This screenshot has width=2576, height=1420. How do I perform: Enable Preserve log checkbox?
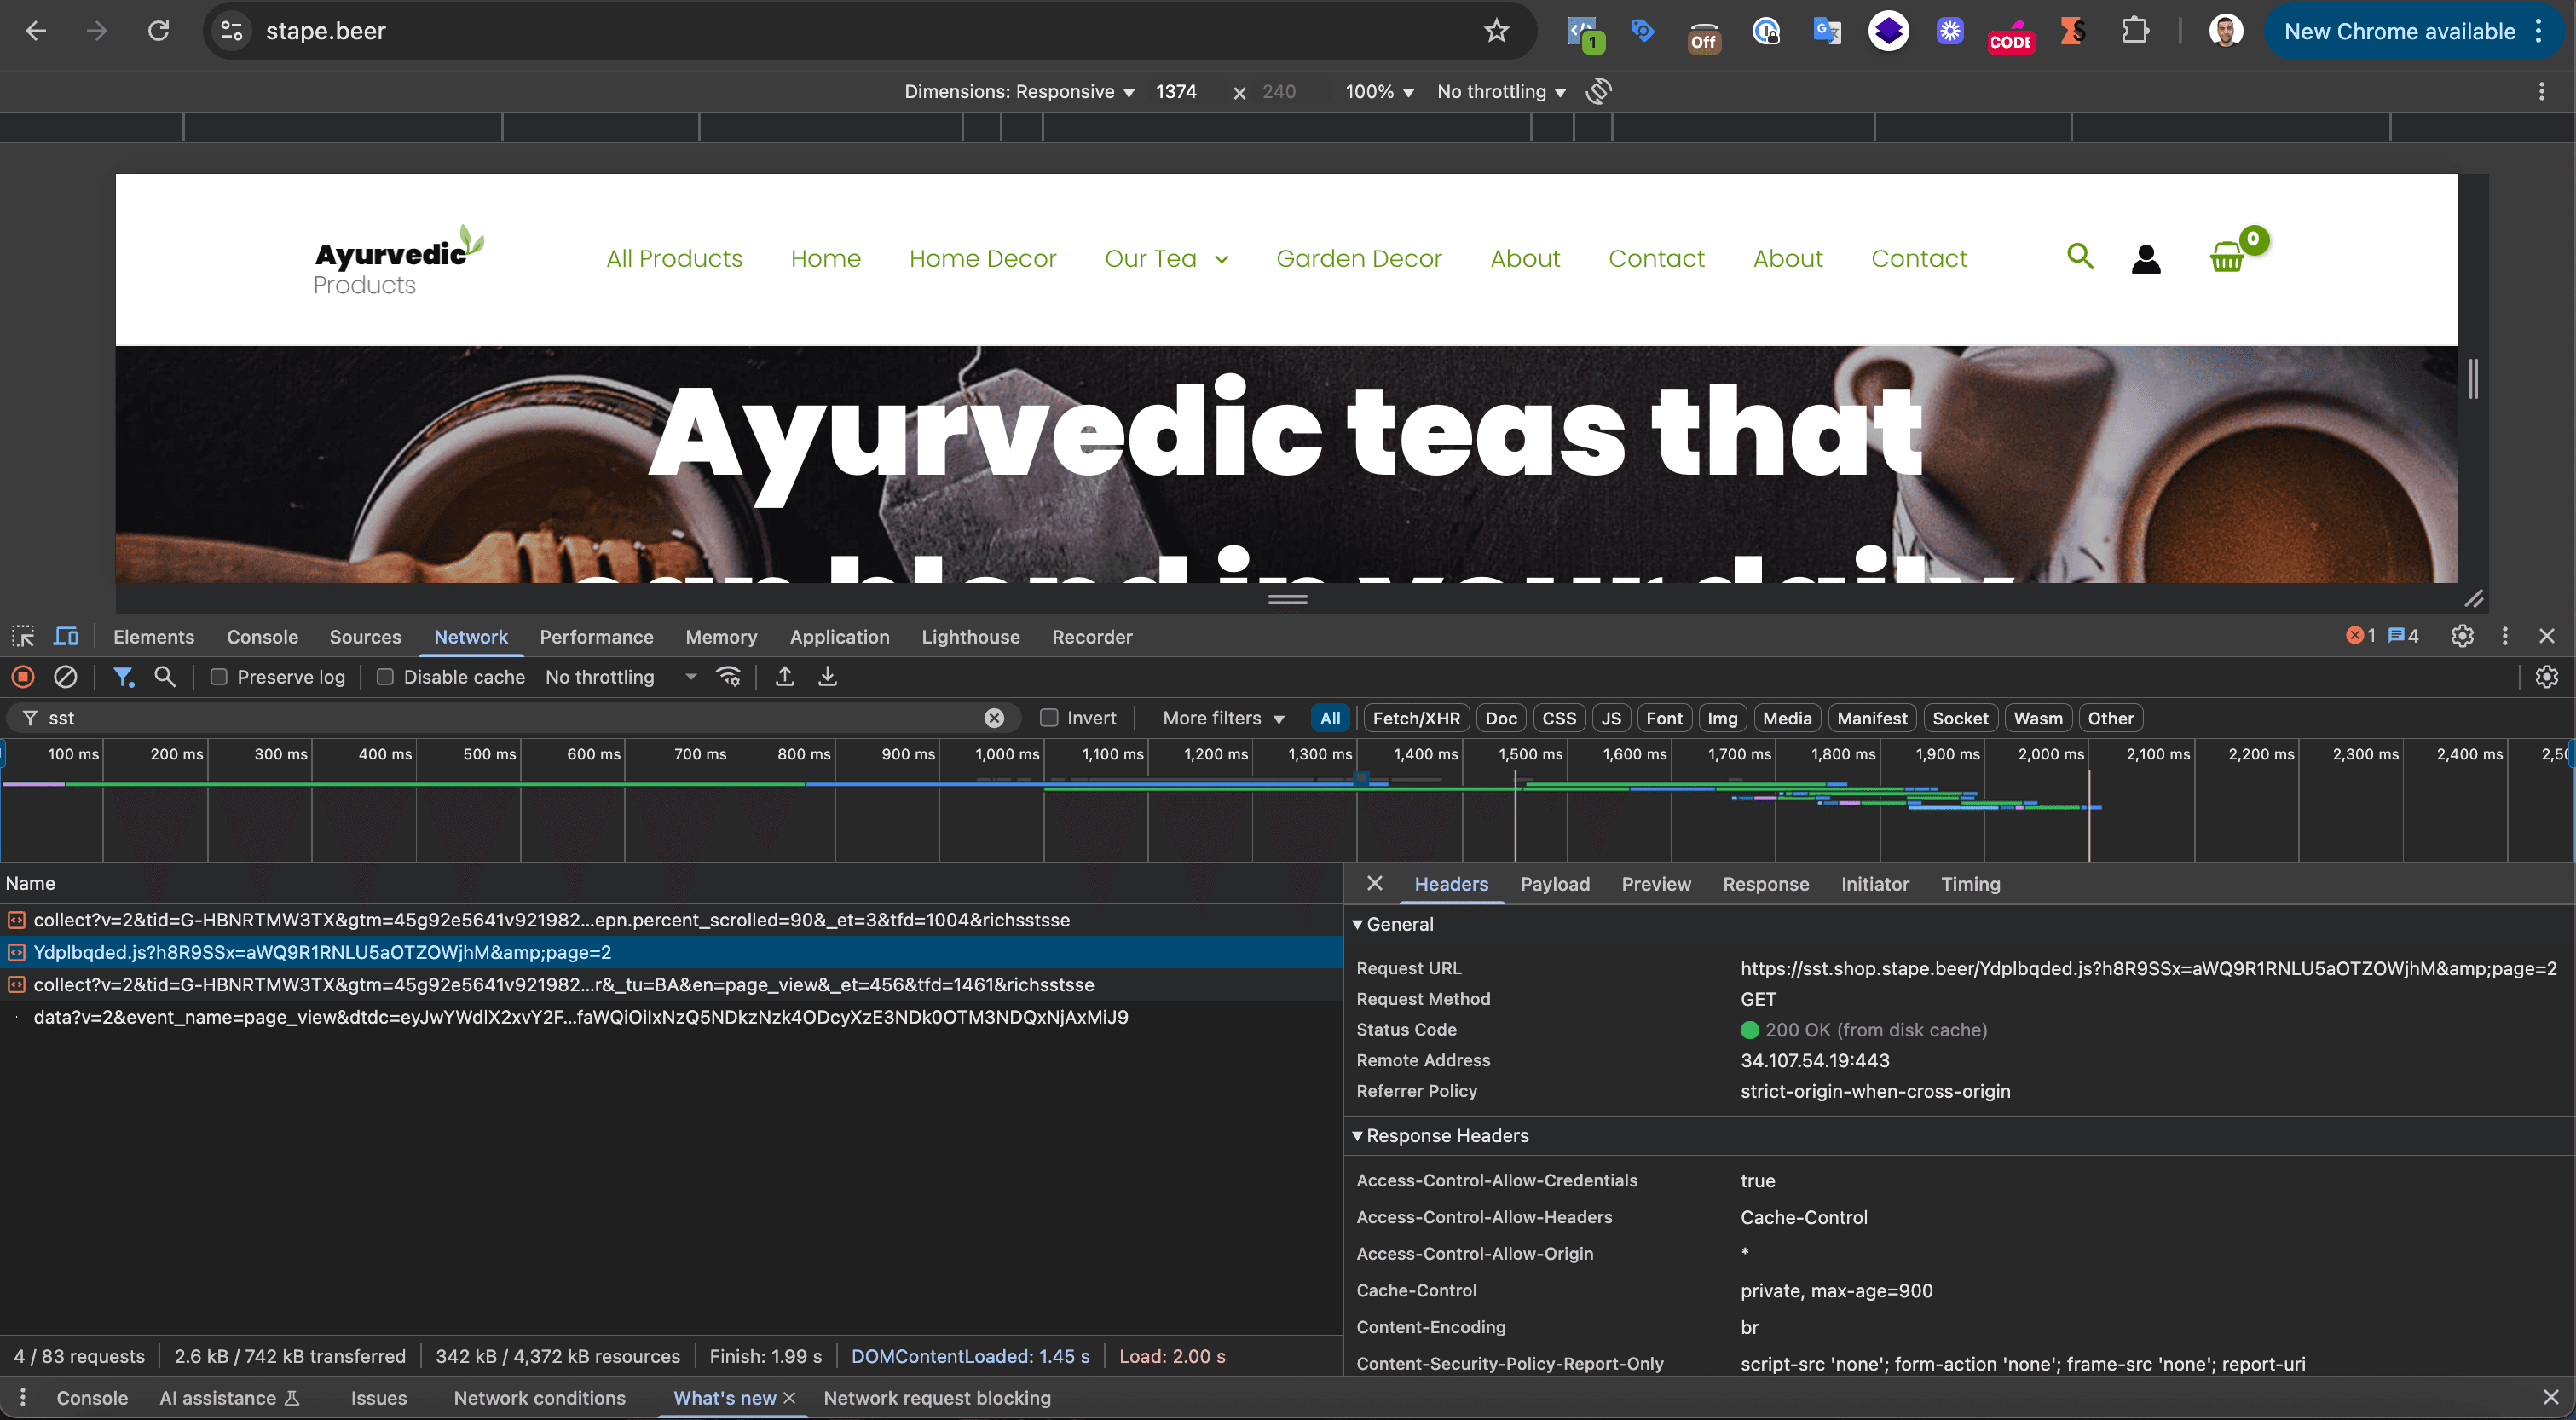(218, 677)
